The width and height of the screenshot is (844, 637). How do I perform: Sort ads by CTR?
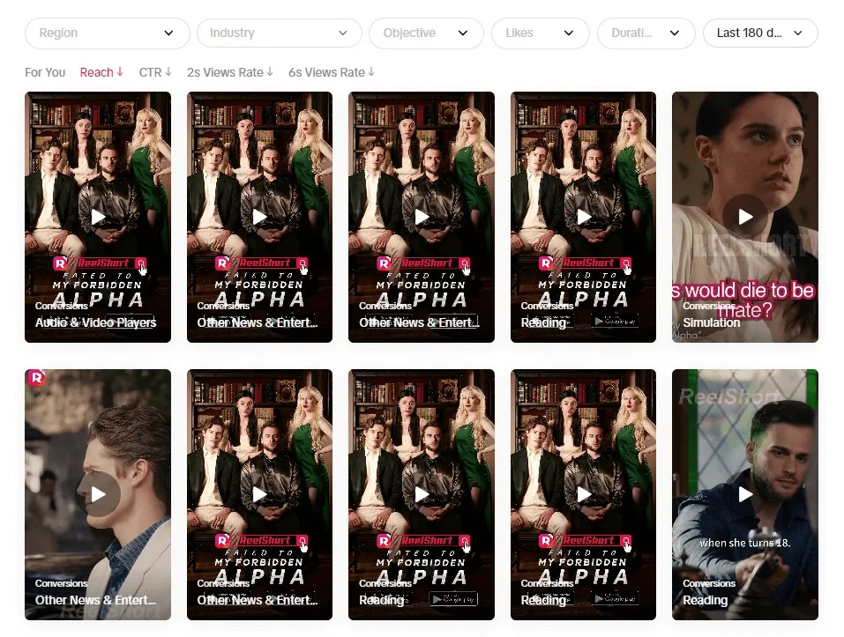(x=155, y=72)
